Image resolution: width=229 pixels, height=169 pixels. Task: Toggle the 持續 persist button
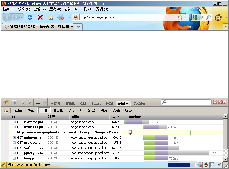pyautogui.click(x=31, y=110)
